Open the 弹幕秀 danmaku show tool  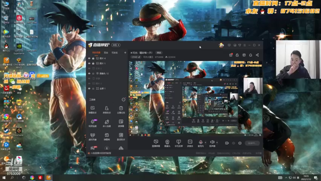[107, 137]
